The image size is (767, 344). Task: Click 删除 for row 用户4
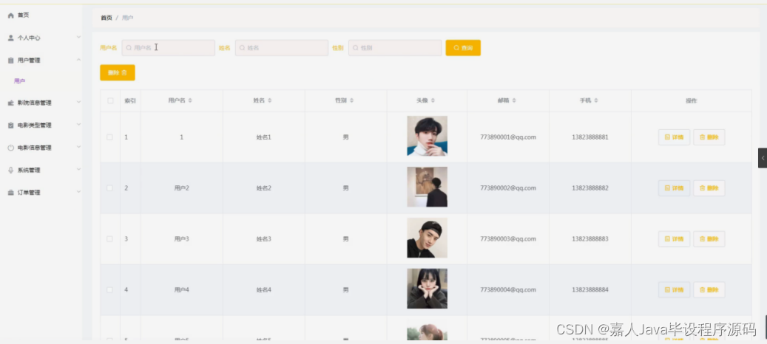pyautogui.click(x=709, y=290)
